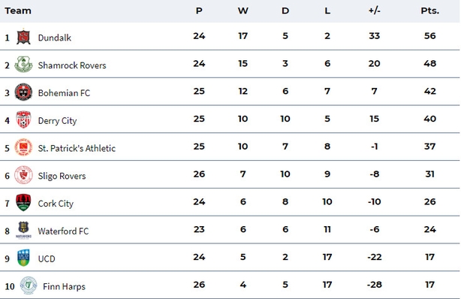Sort by the W column header
Screen dimensions: 461x299
point(243,11)
